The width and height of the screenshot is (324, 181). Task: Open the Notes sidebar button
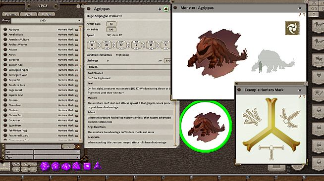point(318,26)
